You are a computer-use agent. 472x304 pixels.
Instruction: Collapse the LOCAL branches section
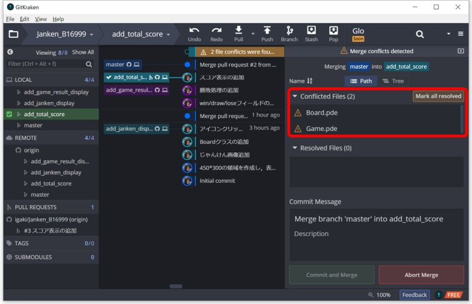coord(51,80)
